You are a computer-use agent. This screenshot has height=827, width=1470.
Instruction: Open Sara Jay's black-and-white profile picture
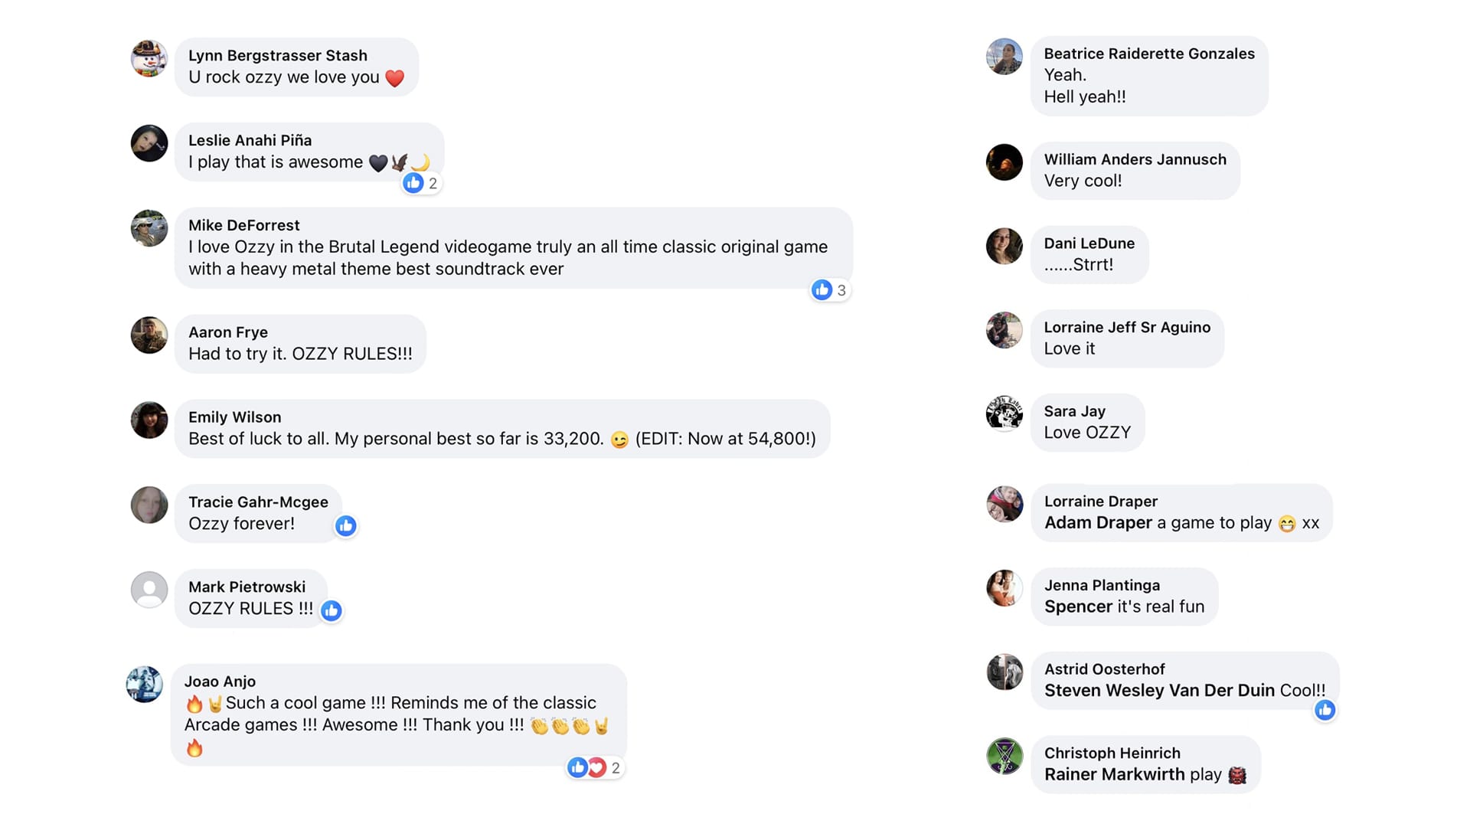[1004, 413]
